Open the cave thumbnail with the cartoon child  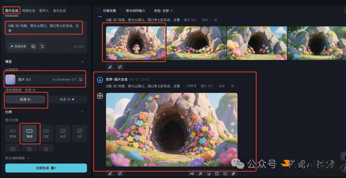(x=136, y=43)
